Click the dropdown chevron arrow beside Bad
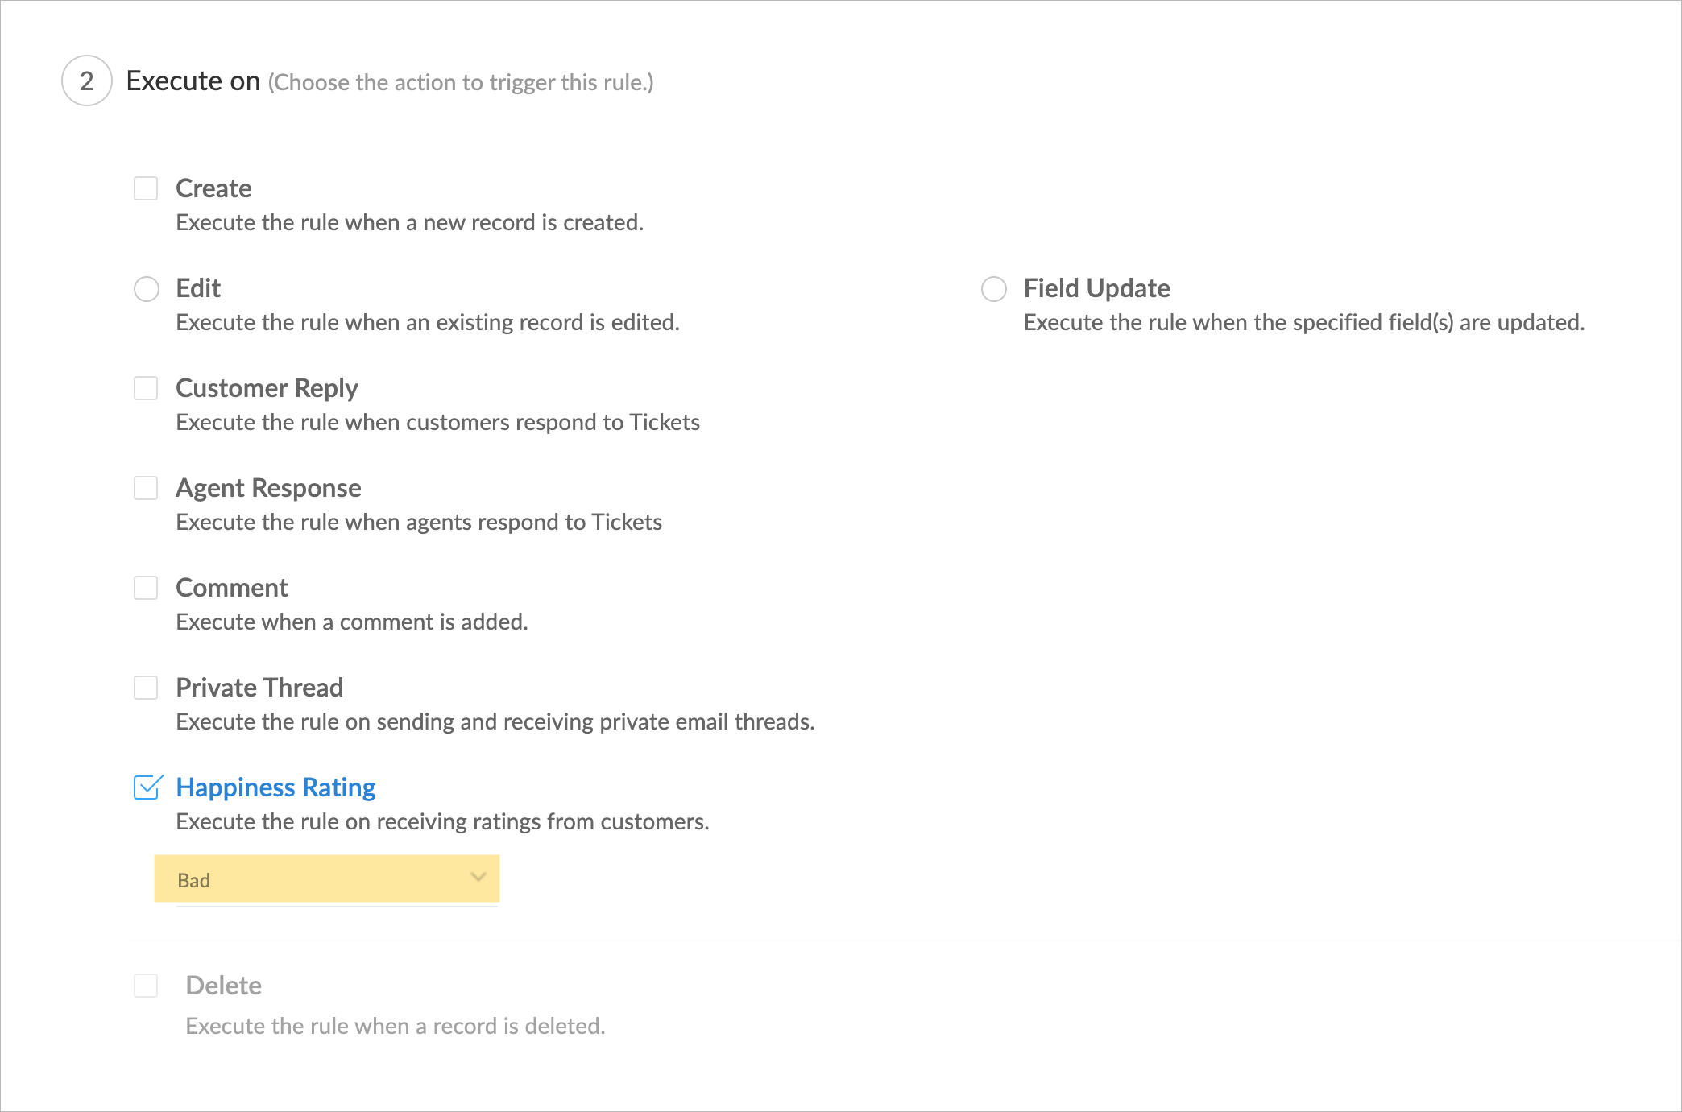 (478, 877)
